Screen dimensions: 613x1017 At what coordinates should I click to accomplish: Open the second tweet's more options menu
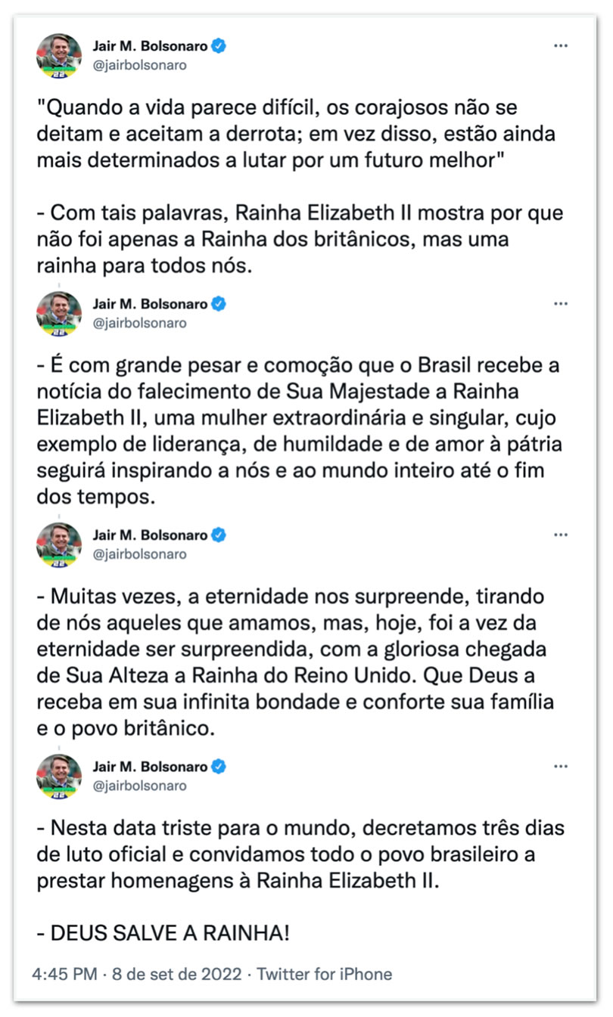(x=560, y=304)
